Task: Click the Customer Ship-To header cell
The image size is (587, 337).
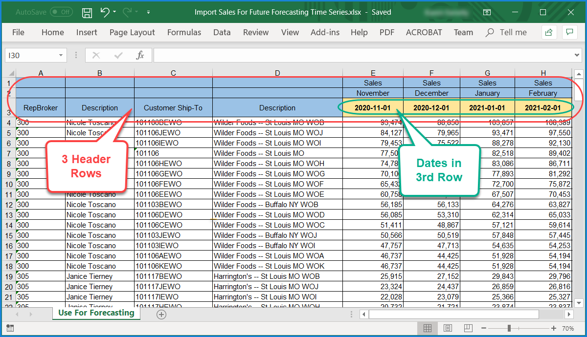Action: point(173,108)
